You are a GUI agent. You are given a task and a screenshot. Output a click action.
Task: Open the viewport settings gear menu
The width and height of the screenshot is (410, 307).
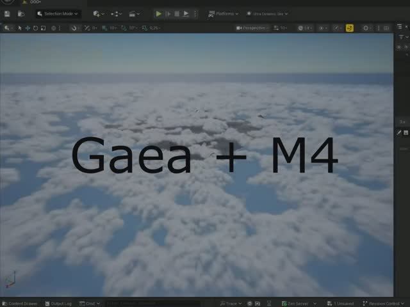[x=367, y=28]
